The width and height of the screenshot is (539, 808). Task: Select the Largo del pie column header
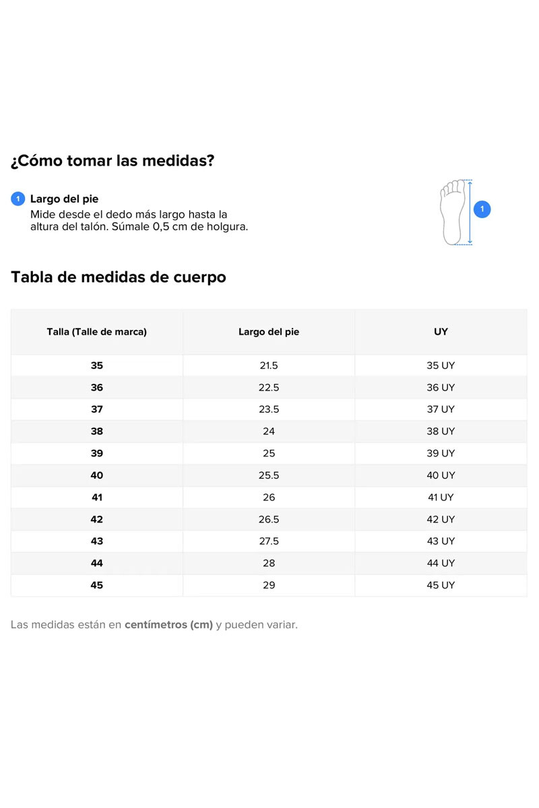pyautogui.click(x=269, y=332)
